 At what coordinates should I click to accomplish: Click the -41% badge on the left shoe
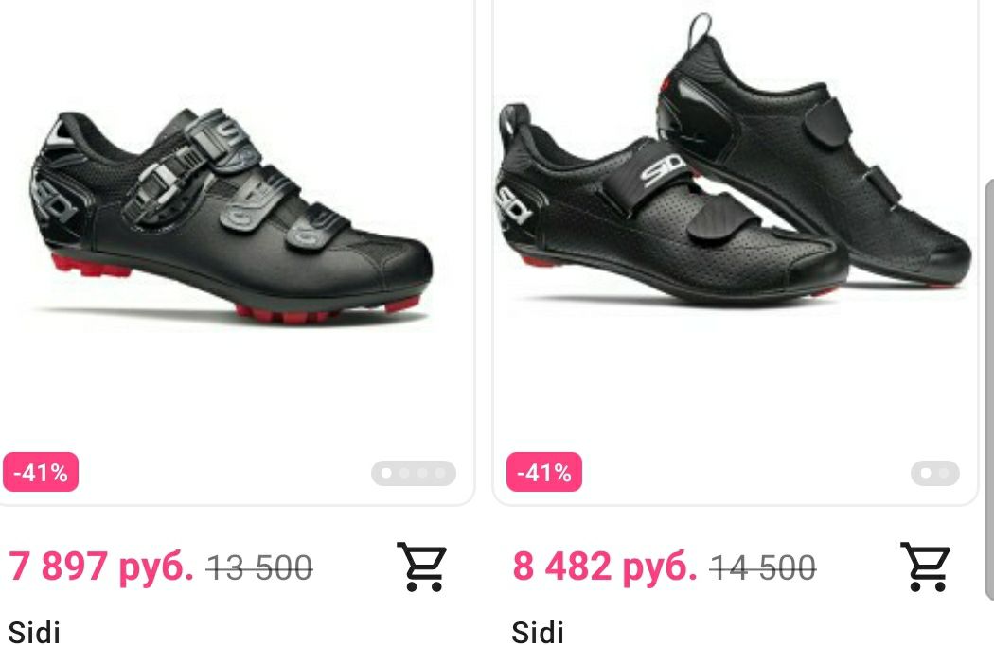tap(41, 472)
